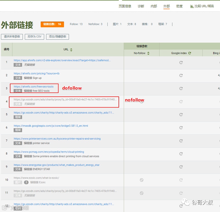
Task: Open go.ezodn.com proxy link in row 4
Action: click(x=65, y=99)
